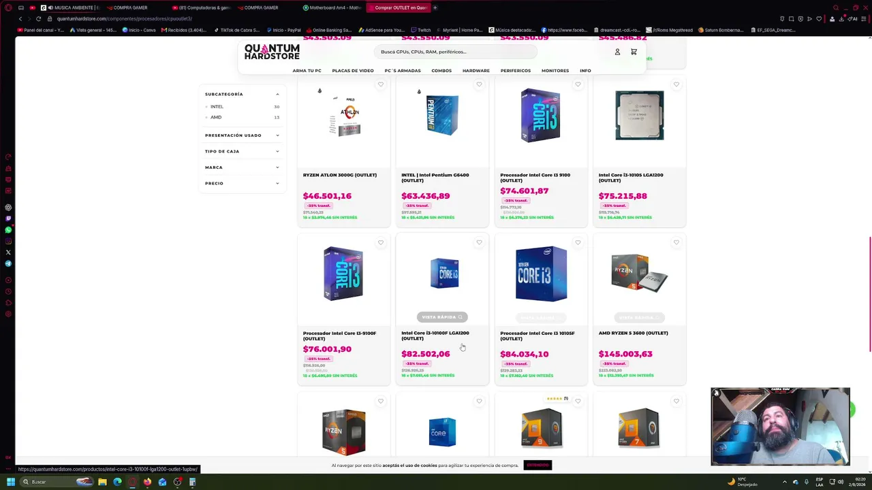Screen dimensions: 872x490
Task: Open browser sidebar settings gear
Action: tap(8, 314)
